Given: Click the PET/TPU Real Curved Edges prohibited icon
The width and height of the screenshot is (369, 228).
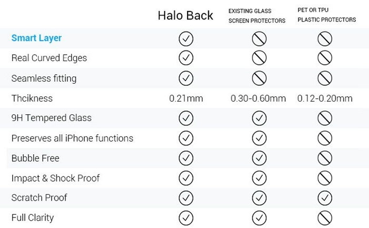Looking at the screenshot, I should click(x=325, y=58).
